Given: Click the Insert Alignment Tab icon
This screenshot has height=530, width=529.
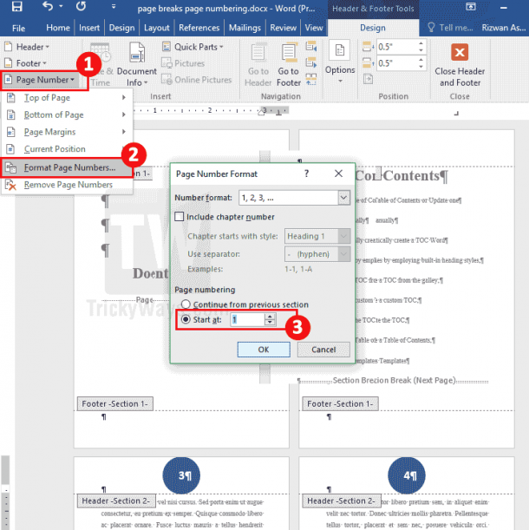Looking at the screenshot, I should coord(368,80).
